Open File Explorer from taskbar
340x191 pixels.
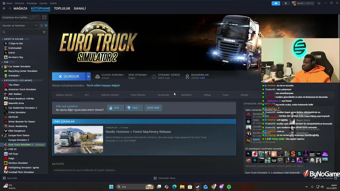click(182, 187)
